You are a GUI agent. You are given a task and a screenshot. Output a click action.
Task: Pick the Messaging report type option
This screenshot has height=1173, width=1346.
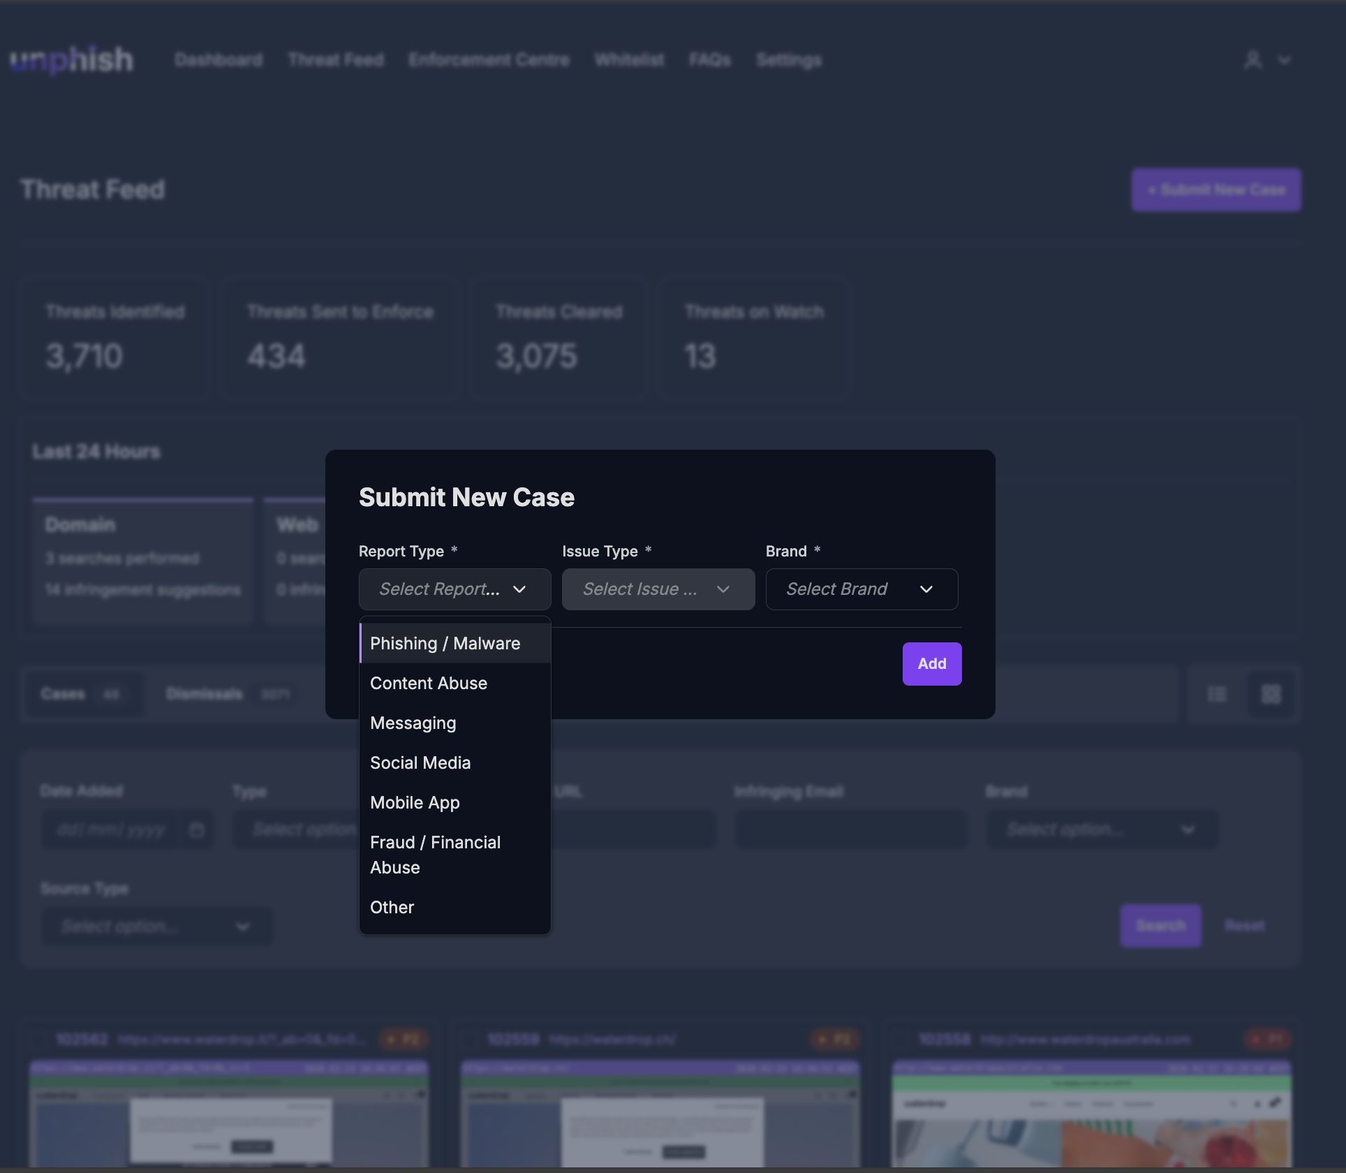(413, 723)
